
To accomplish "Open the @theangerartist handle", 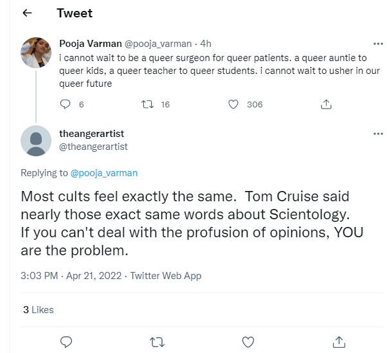I will pos(93,147).
